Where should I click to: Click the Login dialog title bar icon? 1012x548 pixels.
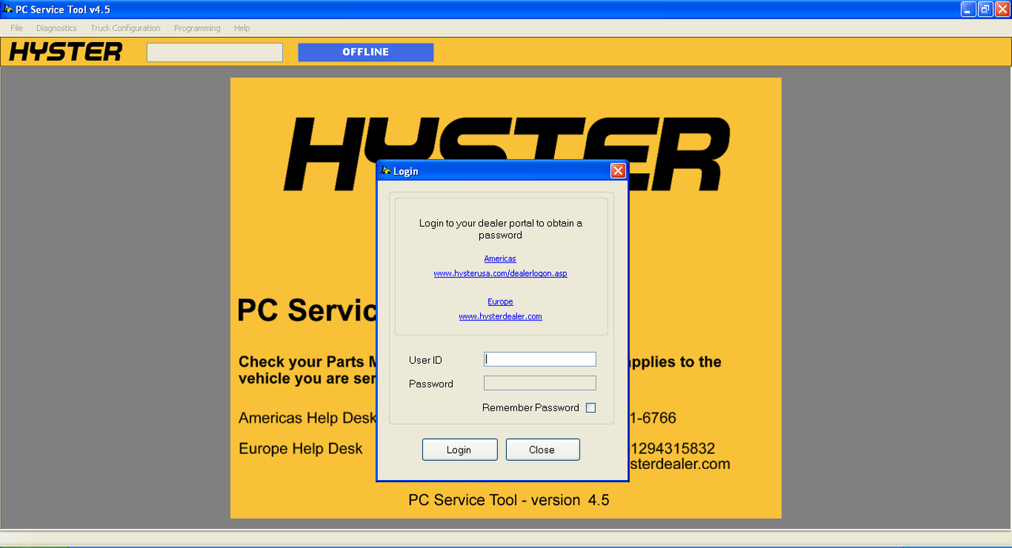386,171
